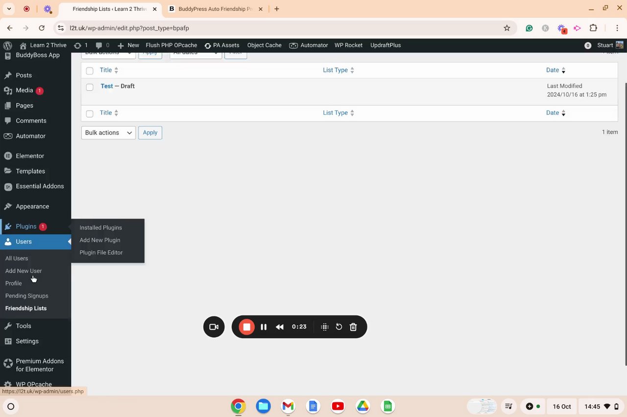
Task: Open the ChromeOS launcher circle
Action: pos(11,406)
